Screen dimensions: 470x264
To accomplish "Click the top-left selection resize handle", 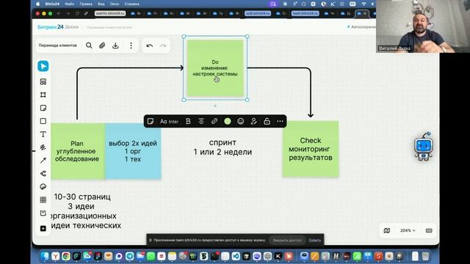I will [184, 37].
